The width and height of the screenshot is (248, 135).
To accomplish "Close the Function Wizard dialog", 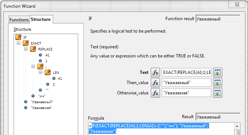I will 237,4.
